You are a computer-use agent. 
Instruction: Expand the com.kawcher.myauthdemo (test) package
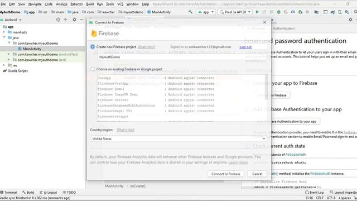pos(9,60)
